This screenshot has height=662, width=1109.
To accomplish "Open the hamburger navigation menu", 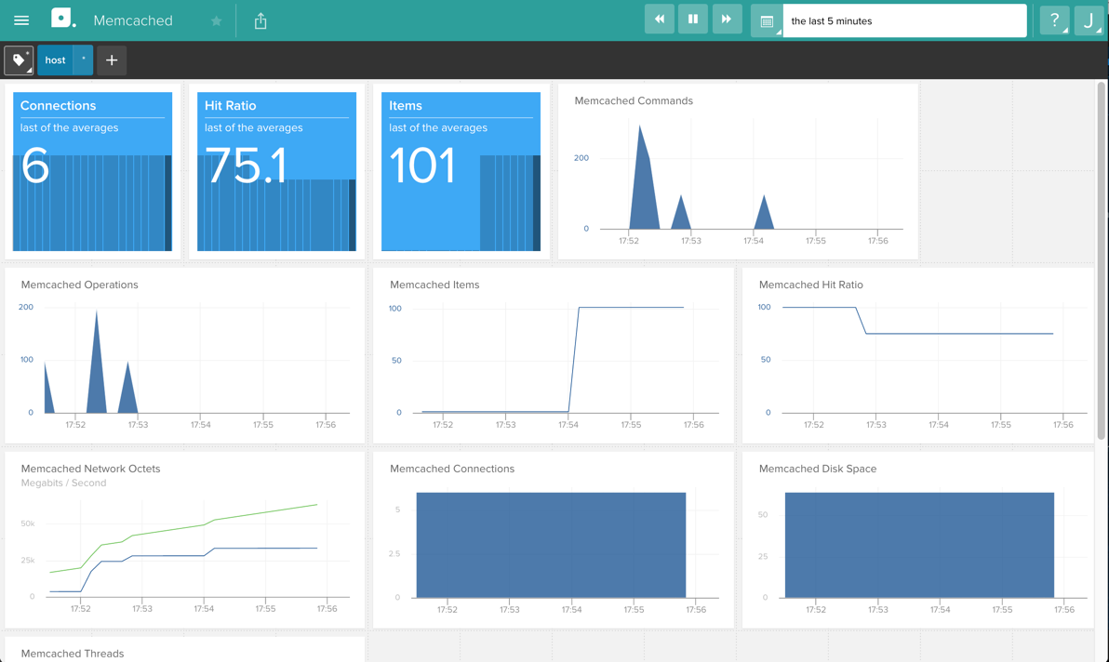I will [21, 20].
